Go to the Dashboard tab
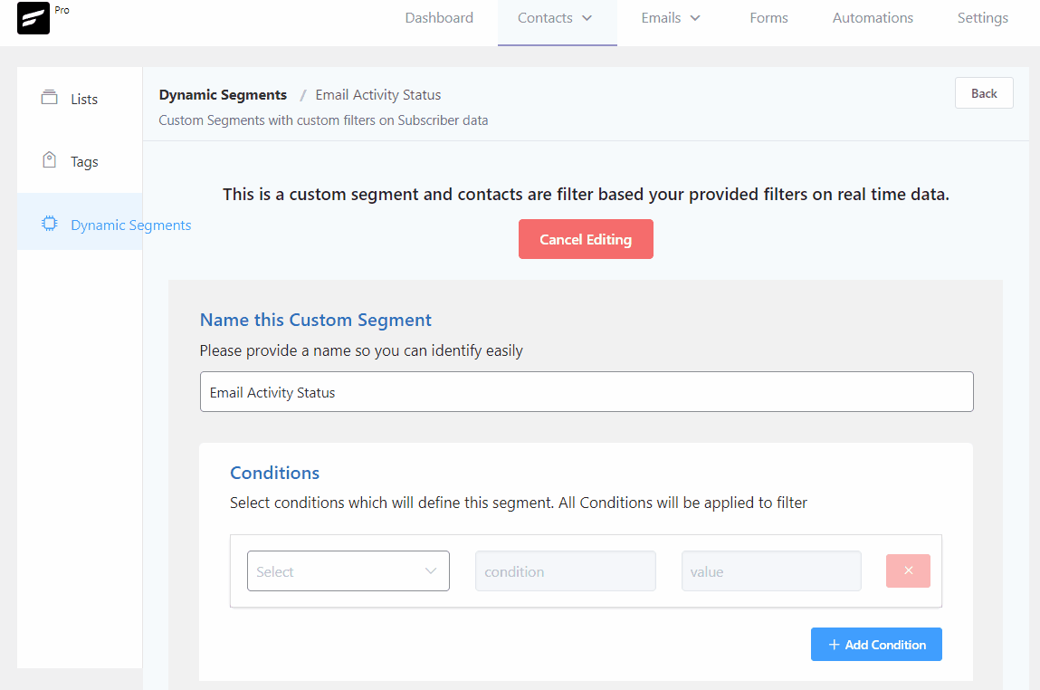The height and width of the screenshot is (690, 1040). (439, 18)
